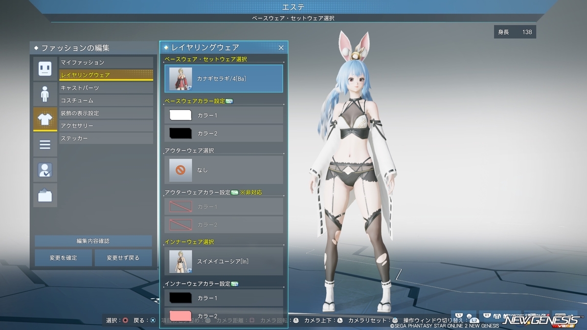This screenshot has width=587, height=330.
Task: Click the スイメイユーシア innerwear thumbnail
Action: coord(181,261)
